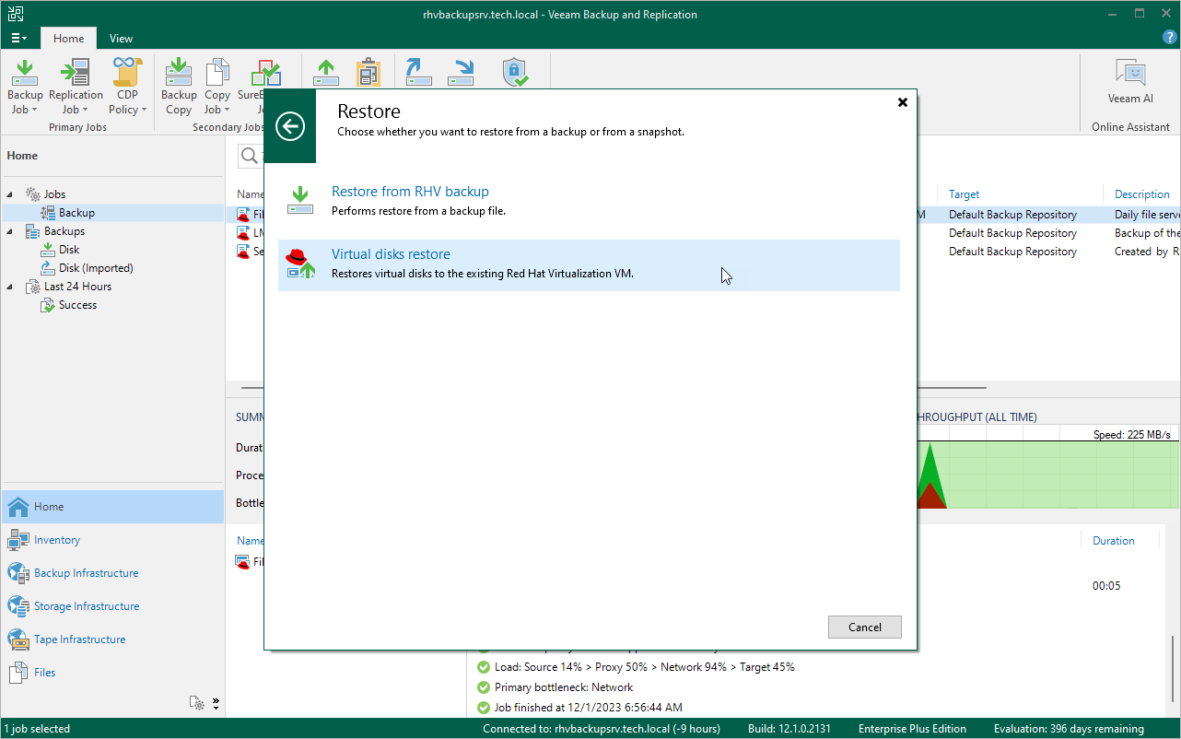
Task: Switch to the View ribbon tab
Action: (121, 39)
